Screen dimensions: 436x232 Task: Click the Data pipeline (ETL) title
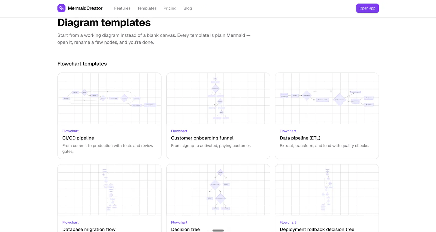point(300,138)
